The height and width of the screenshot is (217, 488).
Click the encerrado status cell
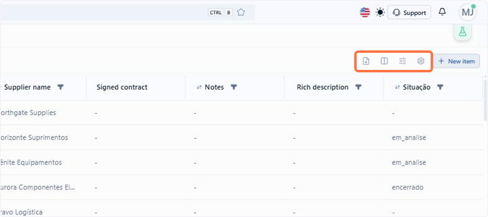click(x=407, y=187)
